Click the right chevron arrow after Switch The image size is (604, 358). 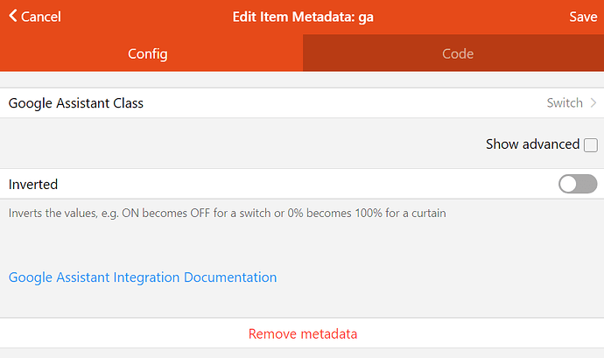tap(593, 103)
